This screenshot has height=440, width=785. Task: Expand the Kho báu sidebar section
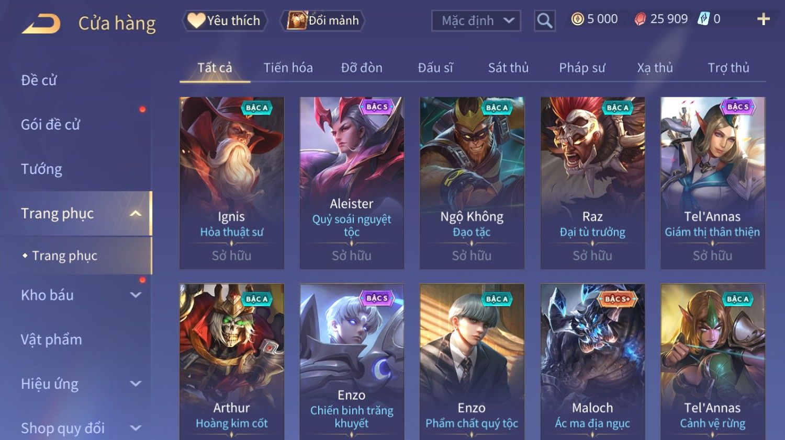tap(136, 295)
